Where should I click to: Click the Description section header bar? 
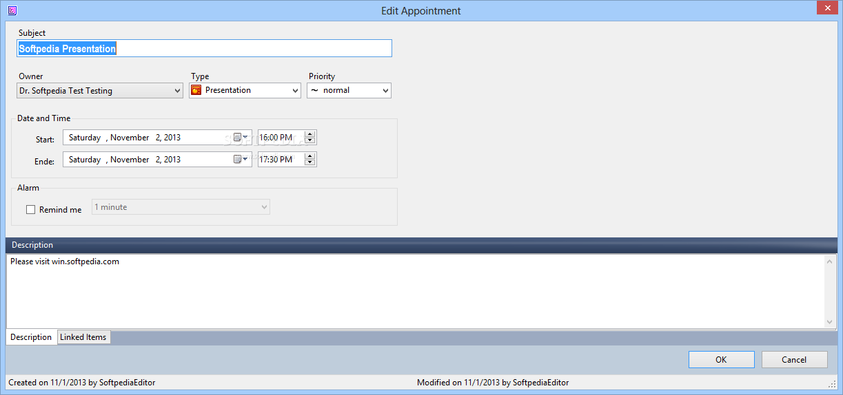pos(421,245)
